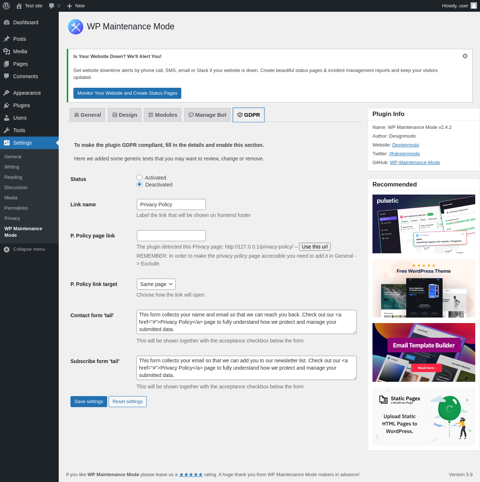Click the Howdy, user account text
The image size is (480, 482).
pyautogui.click(x=455, y=6)
